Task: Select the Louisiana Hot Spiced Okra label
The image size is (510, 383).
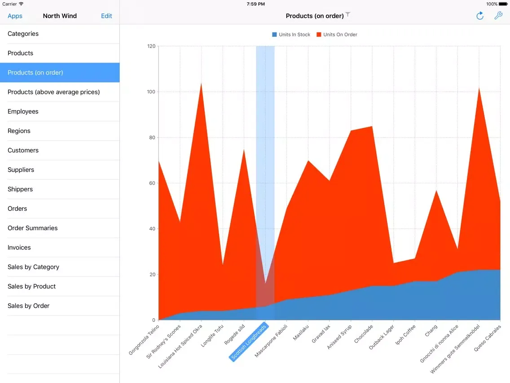Action: click(x=180, y=347)
